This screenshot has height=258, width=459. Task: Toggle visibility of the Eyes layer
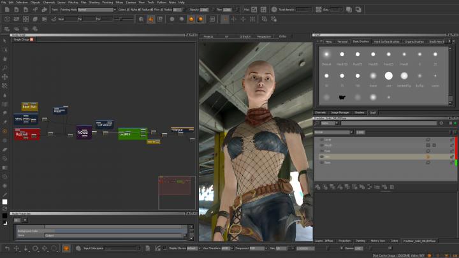coord(321,150)
